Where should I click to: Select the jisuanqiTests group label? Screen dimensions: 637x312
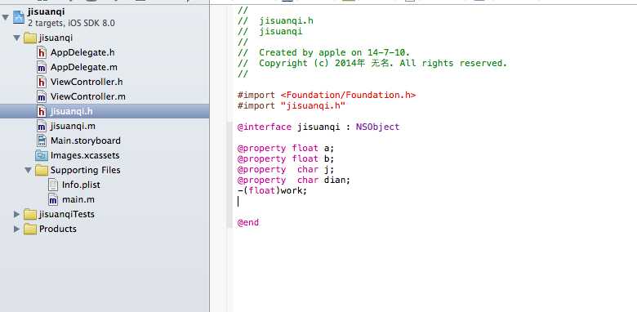pos(67,214)
